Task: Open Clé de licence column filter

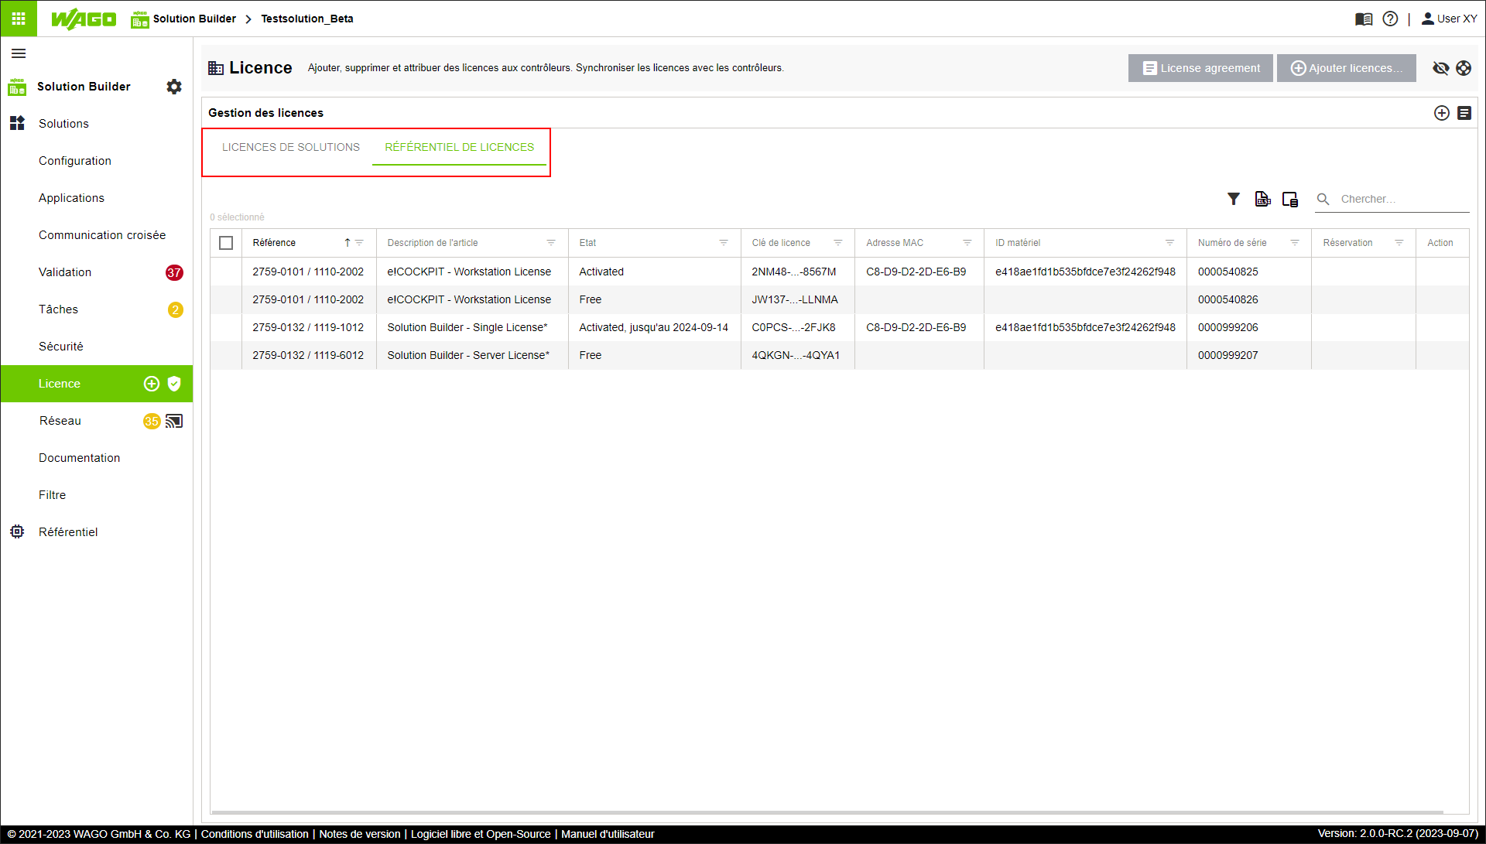Action: pos(837,243)
